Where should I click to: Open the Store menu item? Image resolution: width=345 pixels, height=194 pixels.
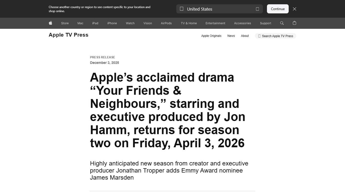coord(65,23)
